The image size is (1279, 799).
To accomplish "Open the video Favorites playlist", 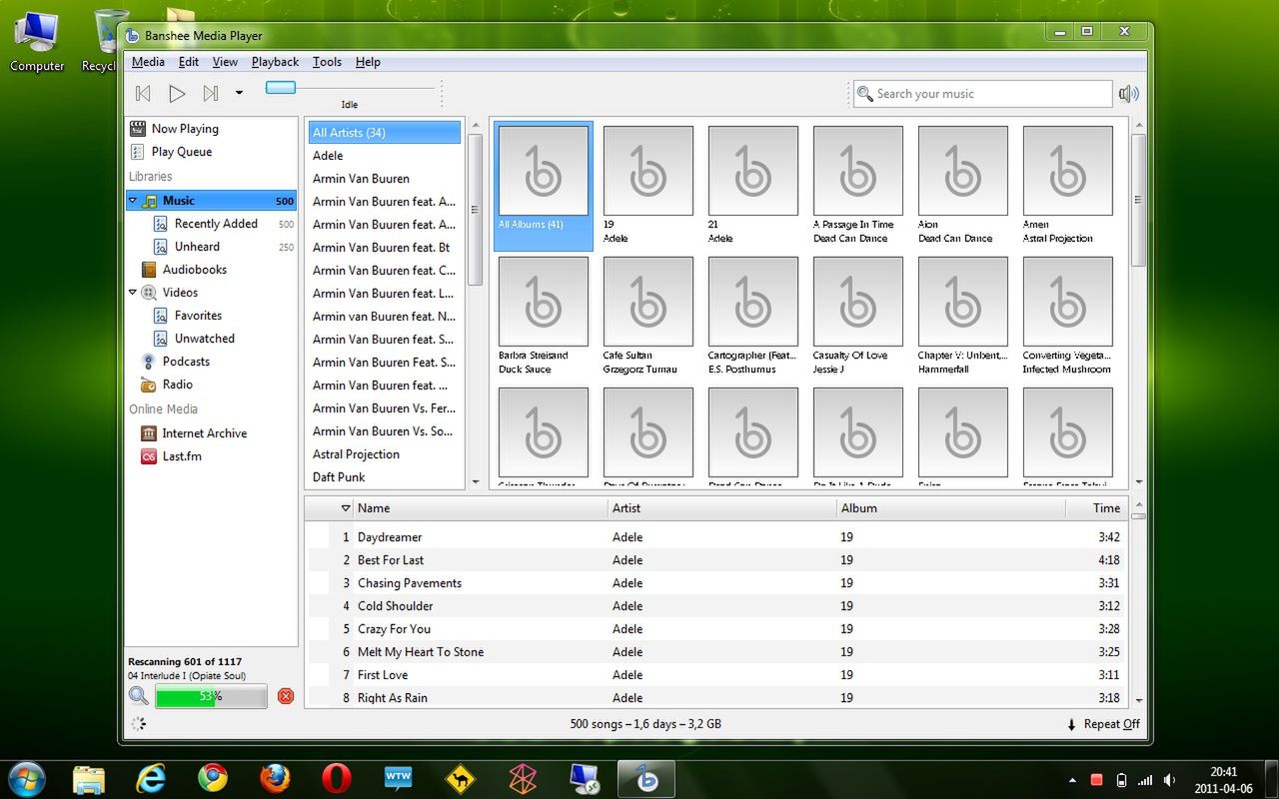I will (x=198, y=316).
